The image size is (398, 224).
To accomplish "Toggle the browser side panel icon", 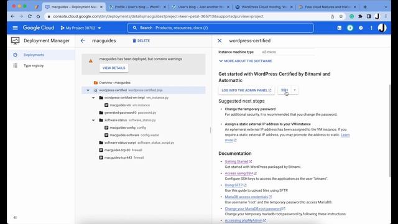I will coord(369,16).
